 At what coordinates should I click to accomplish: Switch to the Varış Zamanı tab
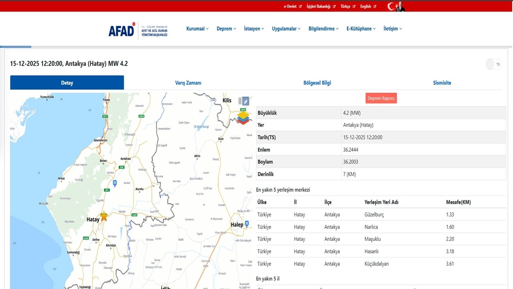pyautogui.click(x=188, y=83)
